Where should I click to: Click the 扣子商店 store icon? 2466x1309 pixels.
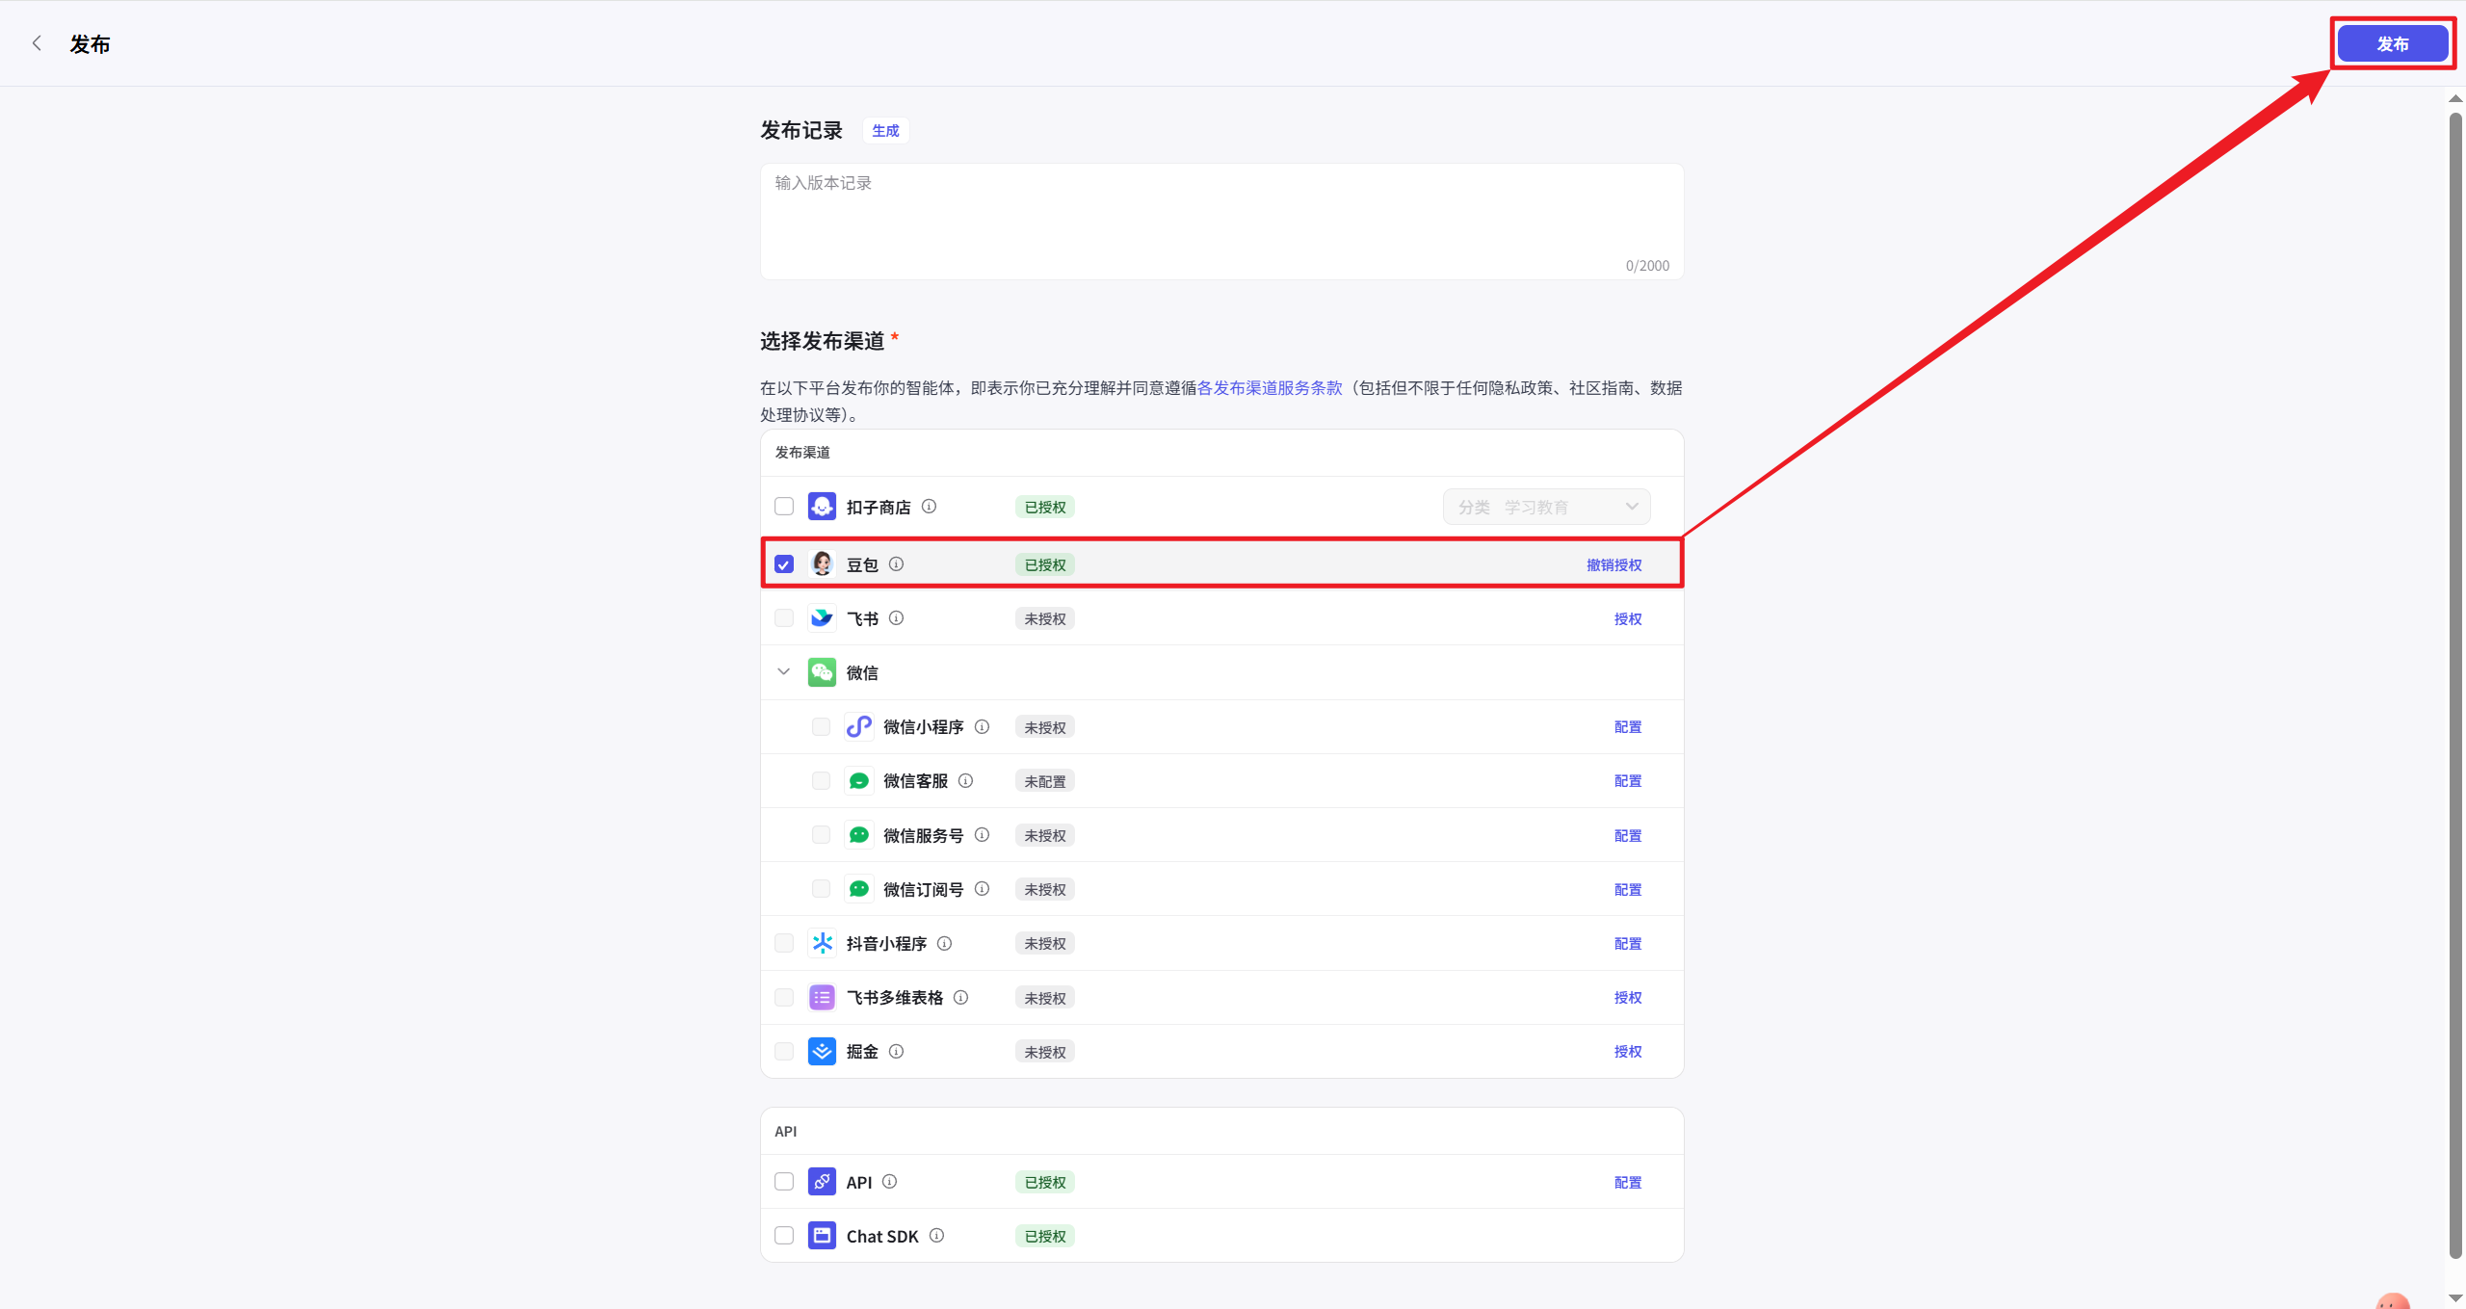(822, 506)
